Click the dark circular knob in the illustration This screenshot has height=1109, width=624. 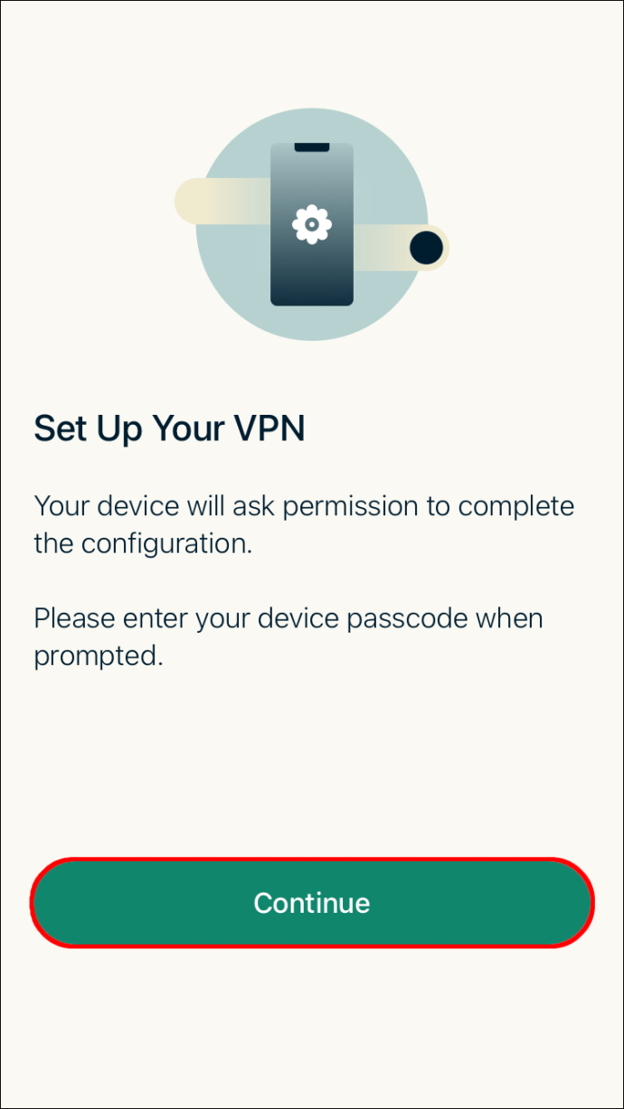coord(426,248)
